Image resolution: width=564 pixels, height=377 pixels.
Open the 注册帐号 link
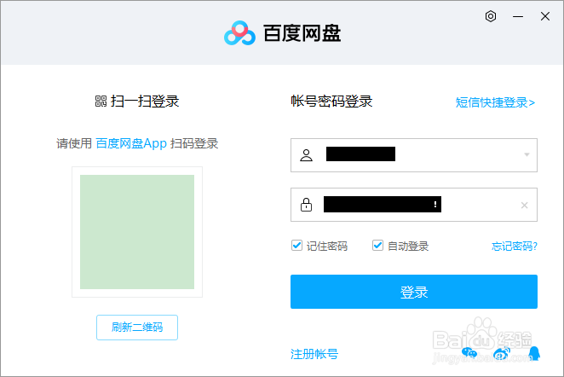click(314, 354)
